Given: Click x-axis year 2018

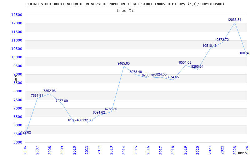Looking at the screenshot, I should (x=173, y=150).
